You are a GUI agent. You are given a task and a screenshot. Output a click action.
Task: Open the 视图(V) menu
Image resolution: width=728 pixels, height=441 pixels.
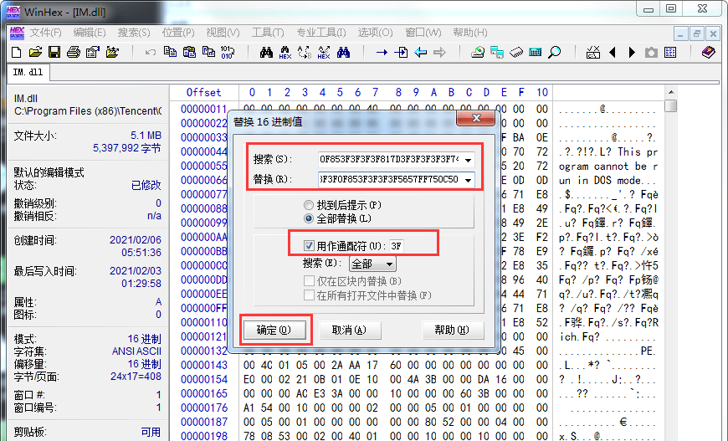223,33
